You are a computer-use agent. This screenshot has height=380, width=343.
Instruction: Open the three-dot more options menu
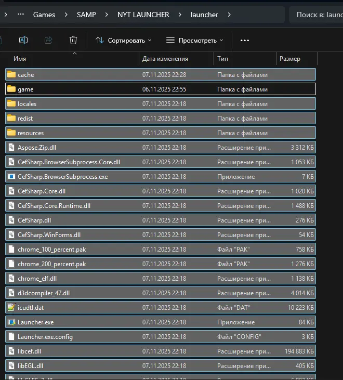click(245, 40)
